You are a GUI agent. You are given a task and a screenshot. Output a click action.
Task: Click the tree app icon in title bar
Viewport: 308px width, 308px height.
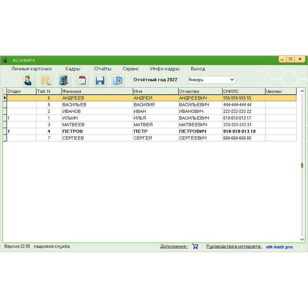[x=5, y=60]
